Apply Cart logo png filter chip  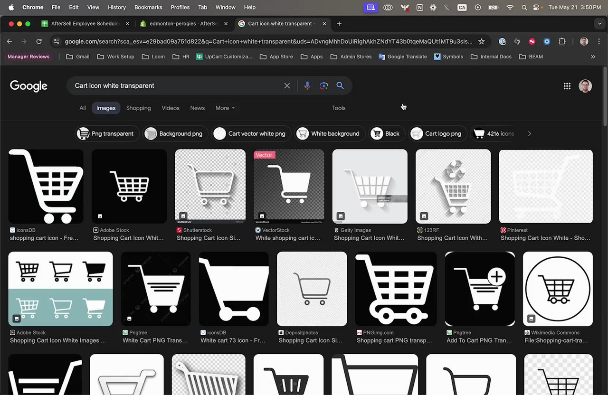click(x=438, y=134)
